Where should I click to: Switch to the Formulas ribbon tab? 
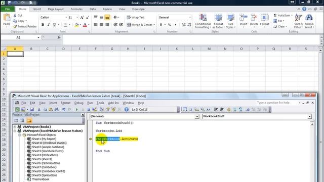pyautogui.click(x=76, y=9)
